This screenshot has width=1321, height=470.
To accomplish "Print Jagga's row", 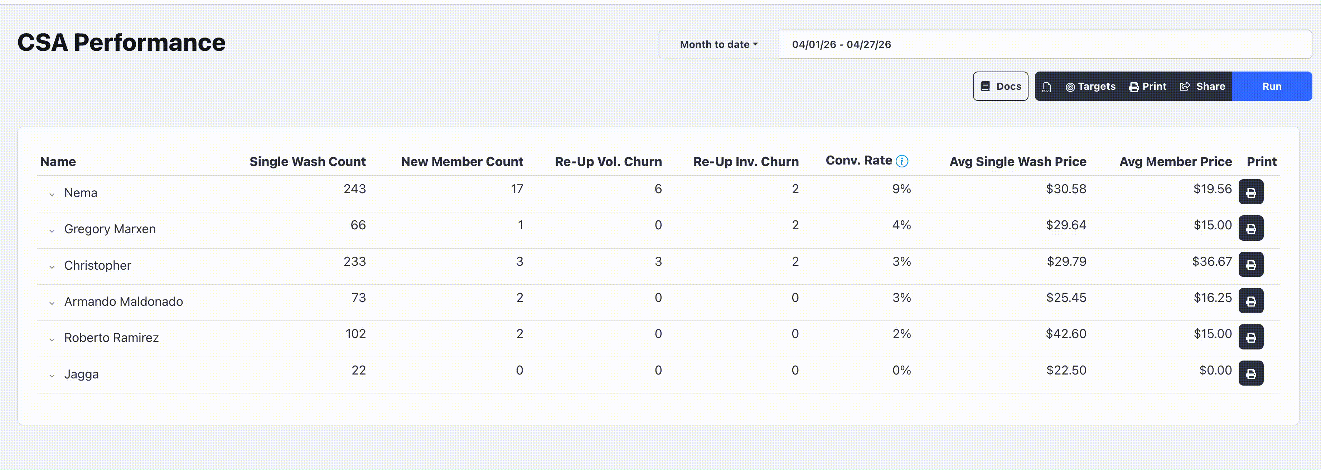I will 1251,373.
